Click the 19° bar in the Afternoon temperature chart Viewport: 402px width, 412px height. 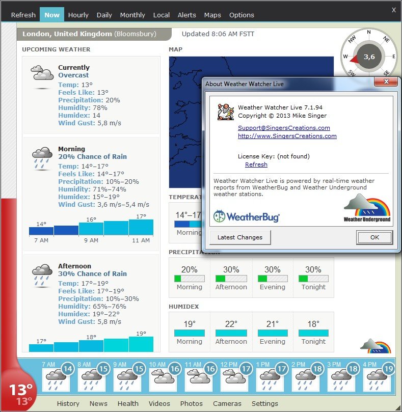tap(141, 344)
